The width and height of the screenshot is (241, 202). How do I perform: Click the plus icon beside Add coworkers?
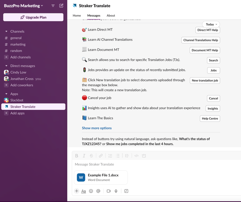click(x=6, y=85)
